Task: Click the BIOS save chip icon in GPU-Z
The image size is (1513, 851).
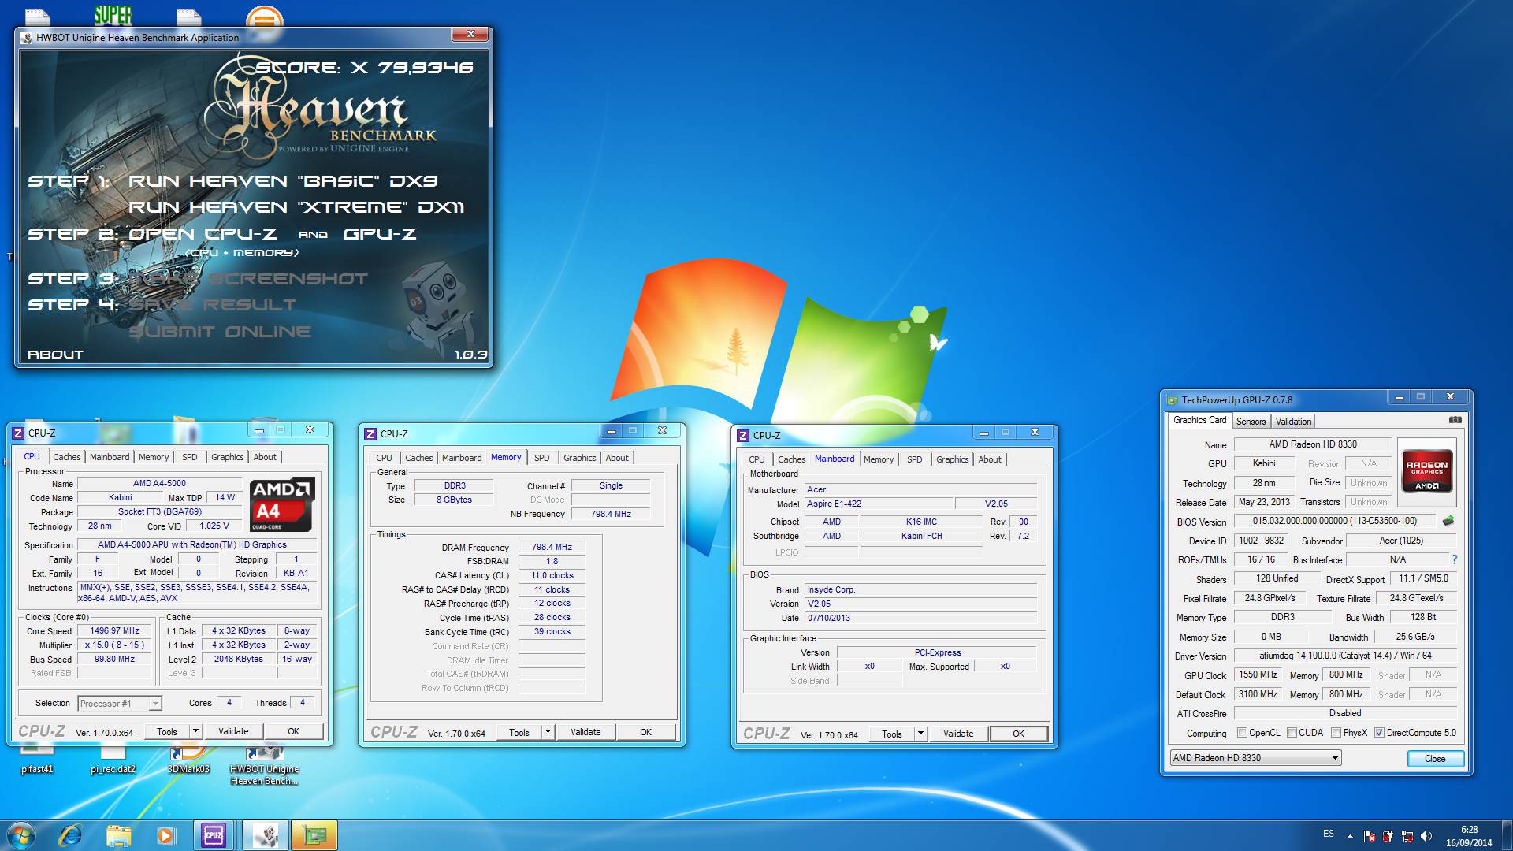Action: pos(1448,521)
